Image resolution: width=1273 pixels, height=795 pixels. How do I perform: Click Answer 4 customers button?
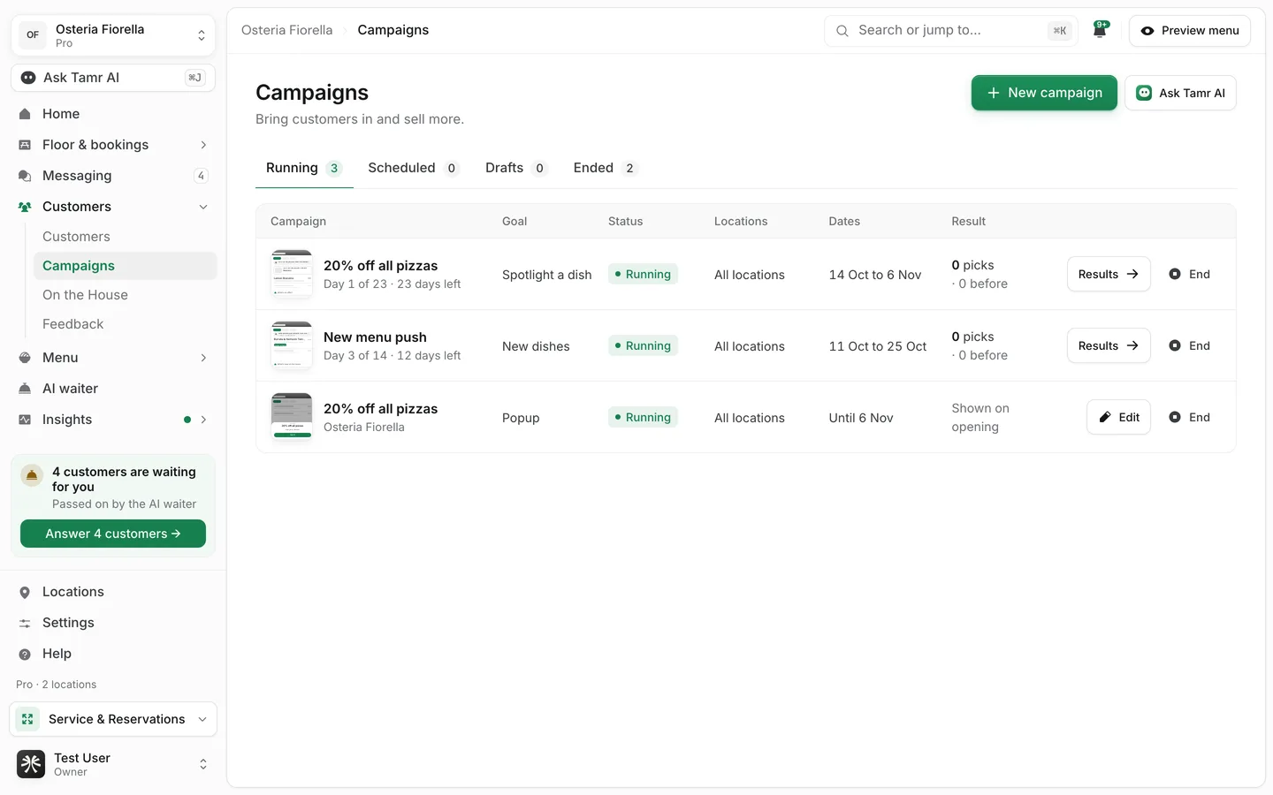pos(113,534)
